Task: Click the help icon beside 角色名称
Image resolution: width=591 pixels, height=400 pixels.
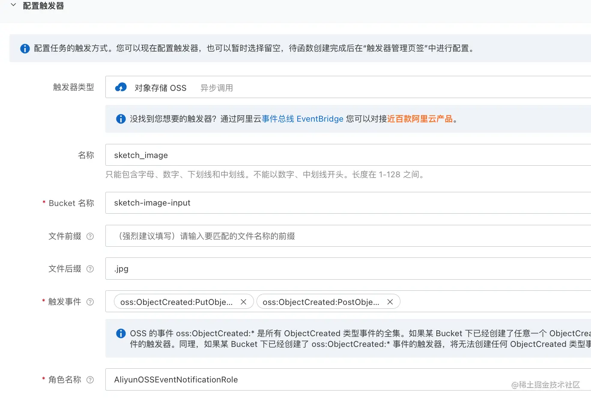Action: click(x=90, y=380)
